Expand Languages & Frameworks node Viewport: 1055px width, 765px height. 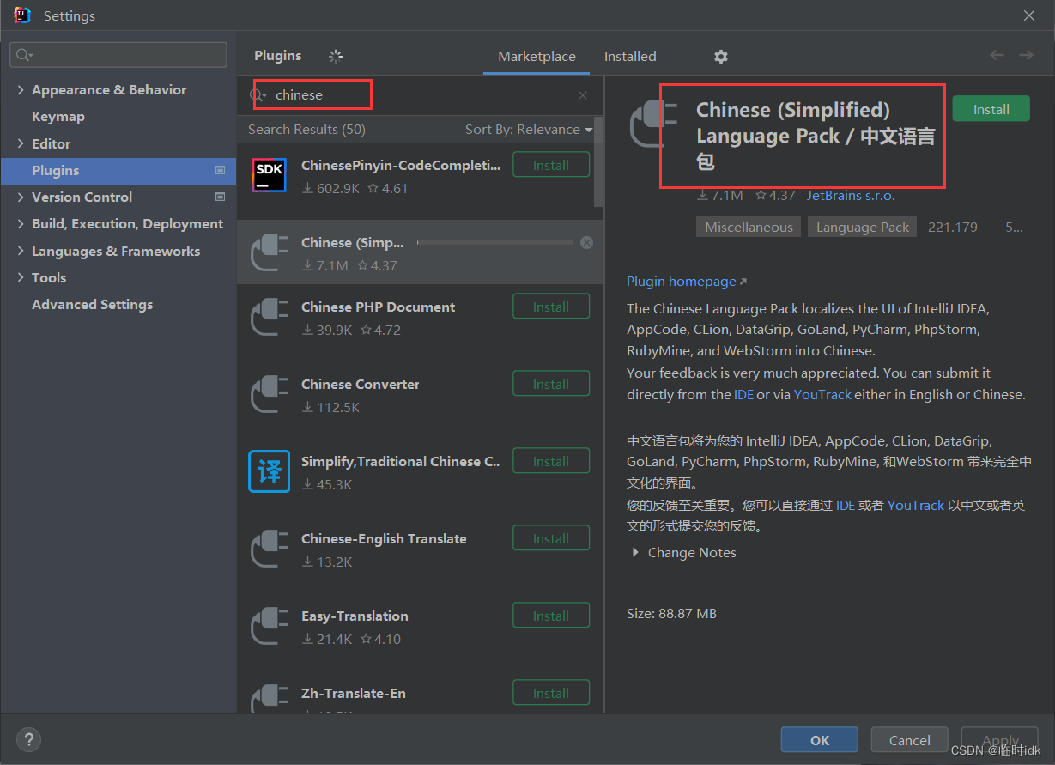click(21, 252)
